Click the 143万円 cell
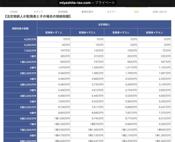Screen dimensions: 175x142 click(87, 50)
